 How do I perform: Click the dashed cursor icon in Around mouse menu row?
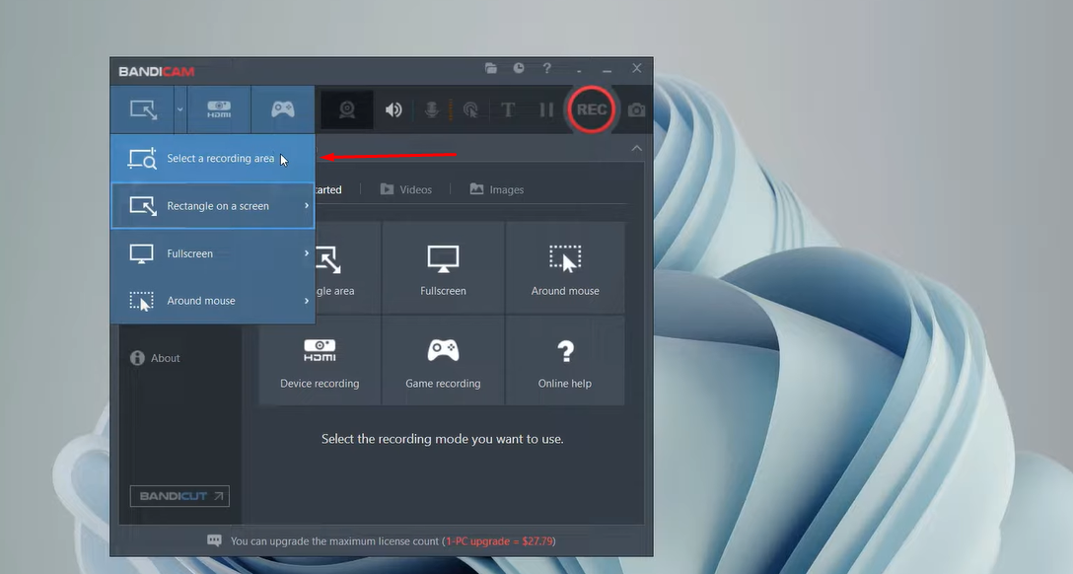pos(142,301)
